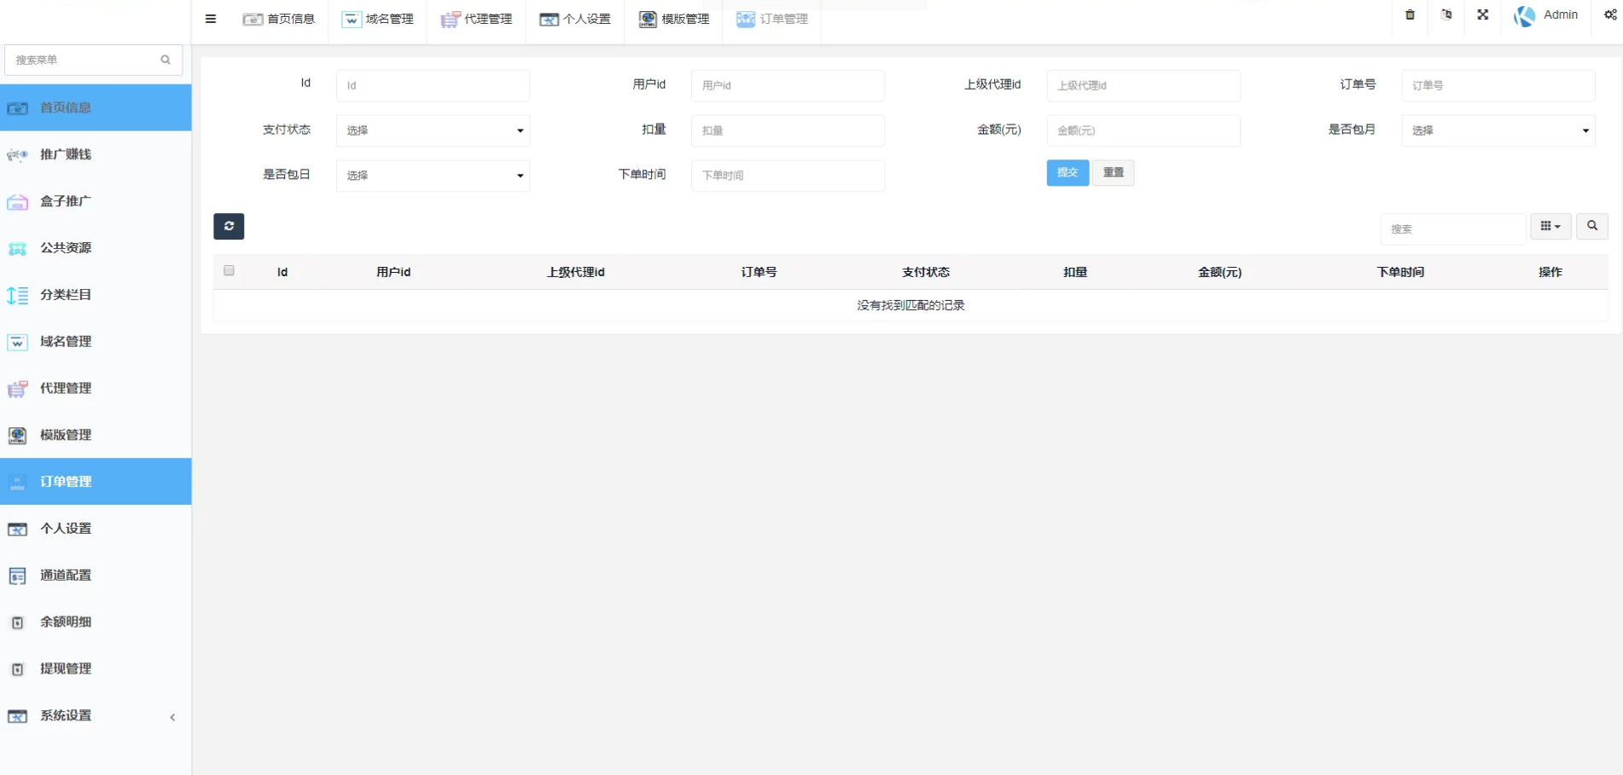Click the search magnifier button beside table search
This screenshot has height=775, width=1623.
point(1591,226)
